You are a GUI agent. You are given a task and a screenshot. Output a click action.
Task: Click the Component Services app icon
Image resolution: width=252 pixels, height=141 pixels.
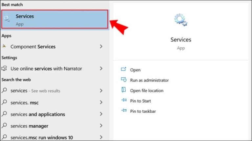(4, 46)
